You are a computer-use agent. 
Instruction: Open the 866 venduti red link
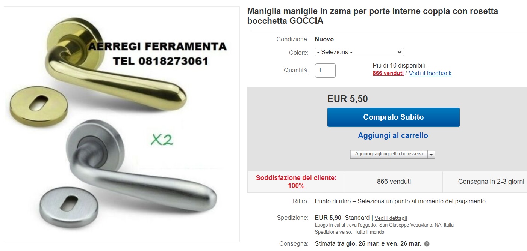coord(388,73)
